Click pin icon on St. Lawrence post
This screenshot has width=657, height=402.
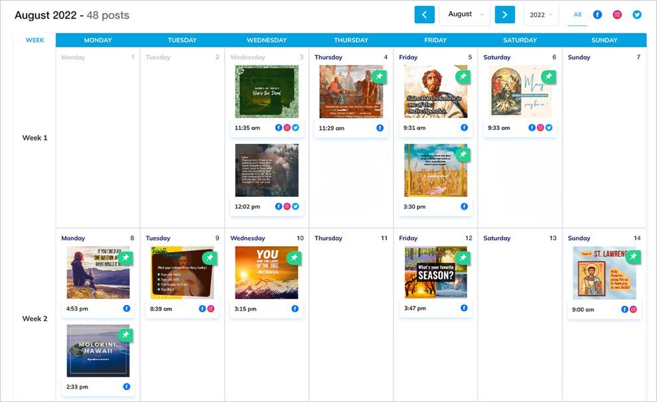[x=633, y=257]
